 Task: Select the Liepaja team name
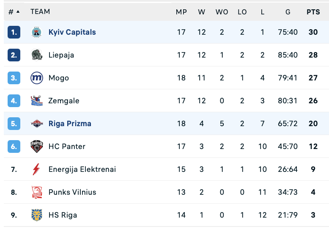(x=61, y=55)
